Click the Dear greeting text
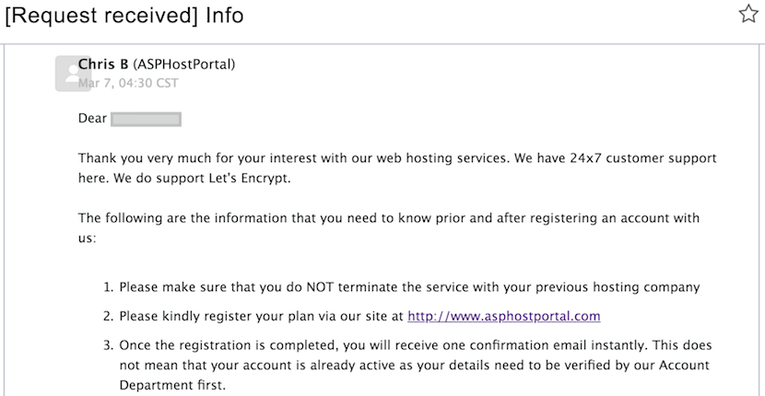Image resolution: width=765 pixels, height=396 pixels. tap(92, 119)
